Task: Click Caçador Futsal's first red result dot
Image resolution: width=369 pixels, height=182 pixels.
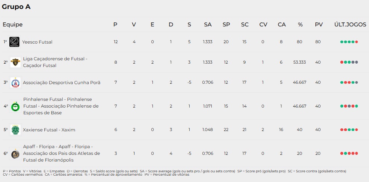Action: 342,62
